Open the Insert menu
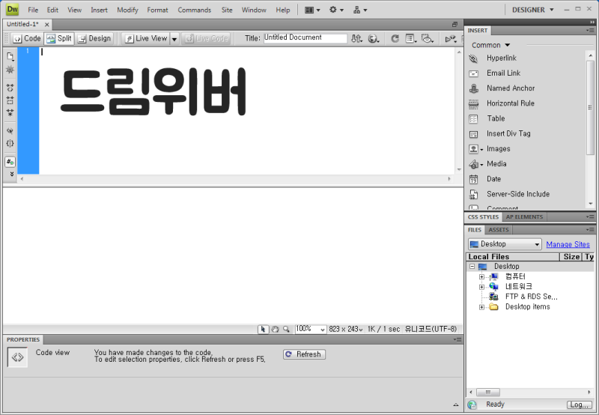Screen dimensions: 599x415 pos(99,10)
